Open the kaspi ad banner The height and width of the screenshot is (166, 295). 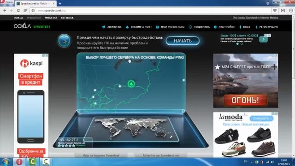coord(31,106)
